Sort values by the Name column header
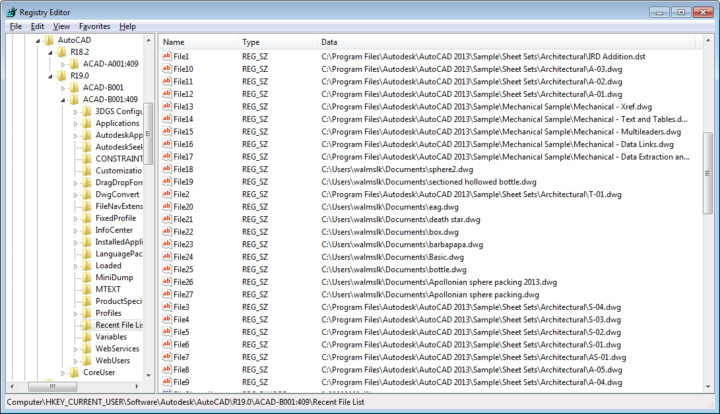 click(198, 42)
